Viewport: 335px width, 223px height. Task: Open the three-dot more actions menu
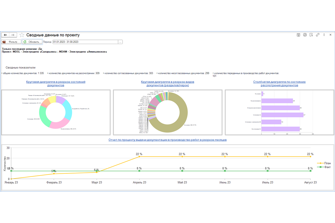324,35
